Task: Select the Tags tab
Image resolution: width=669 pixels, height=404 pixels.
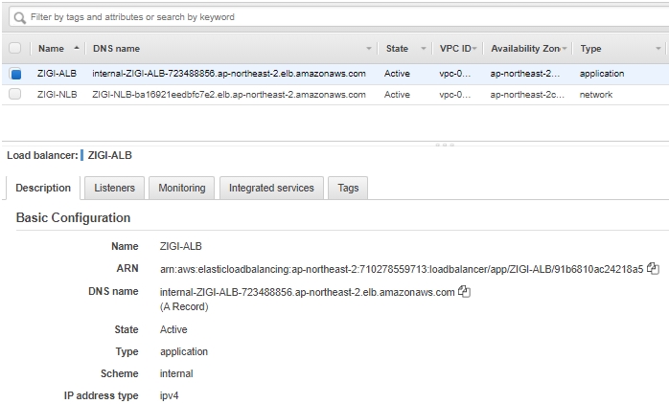Action: click(x=348, y=188)
